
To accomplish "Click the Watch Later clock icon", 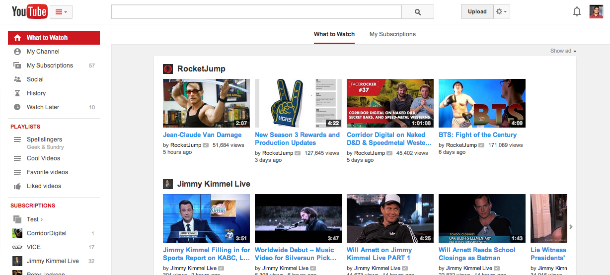I will click(17, 107).
